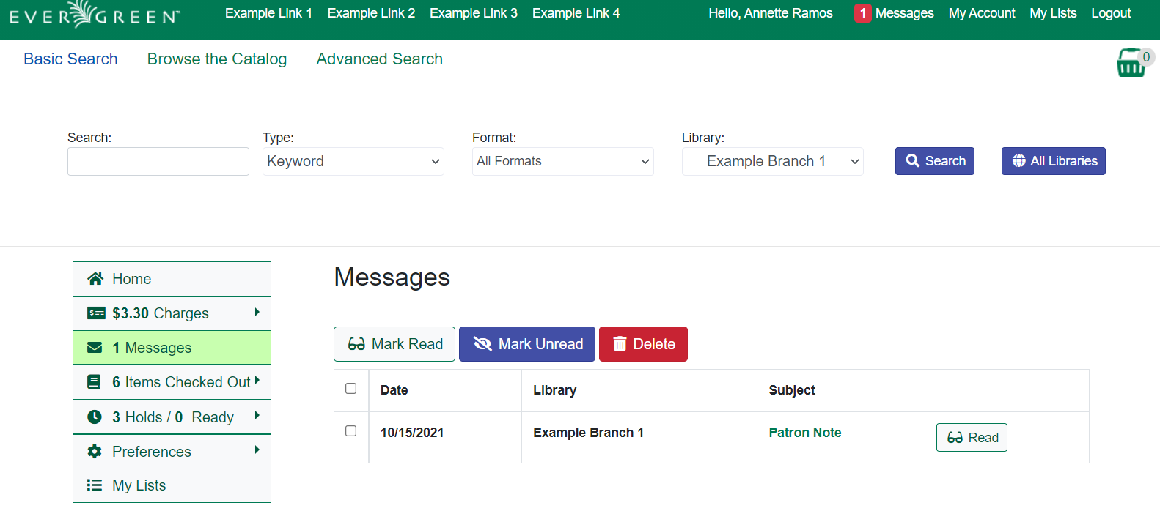The width and height of the screenshot is (1160, 511).
Task: Click the globe icon on All Libraries
Action: [1019, 161]
